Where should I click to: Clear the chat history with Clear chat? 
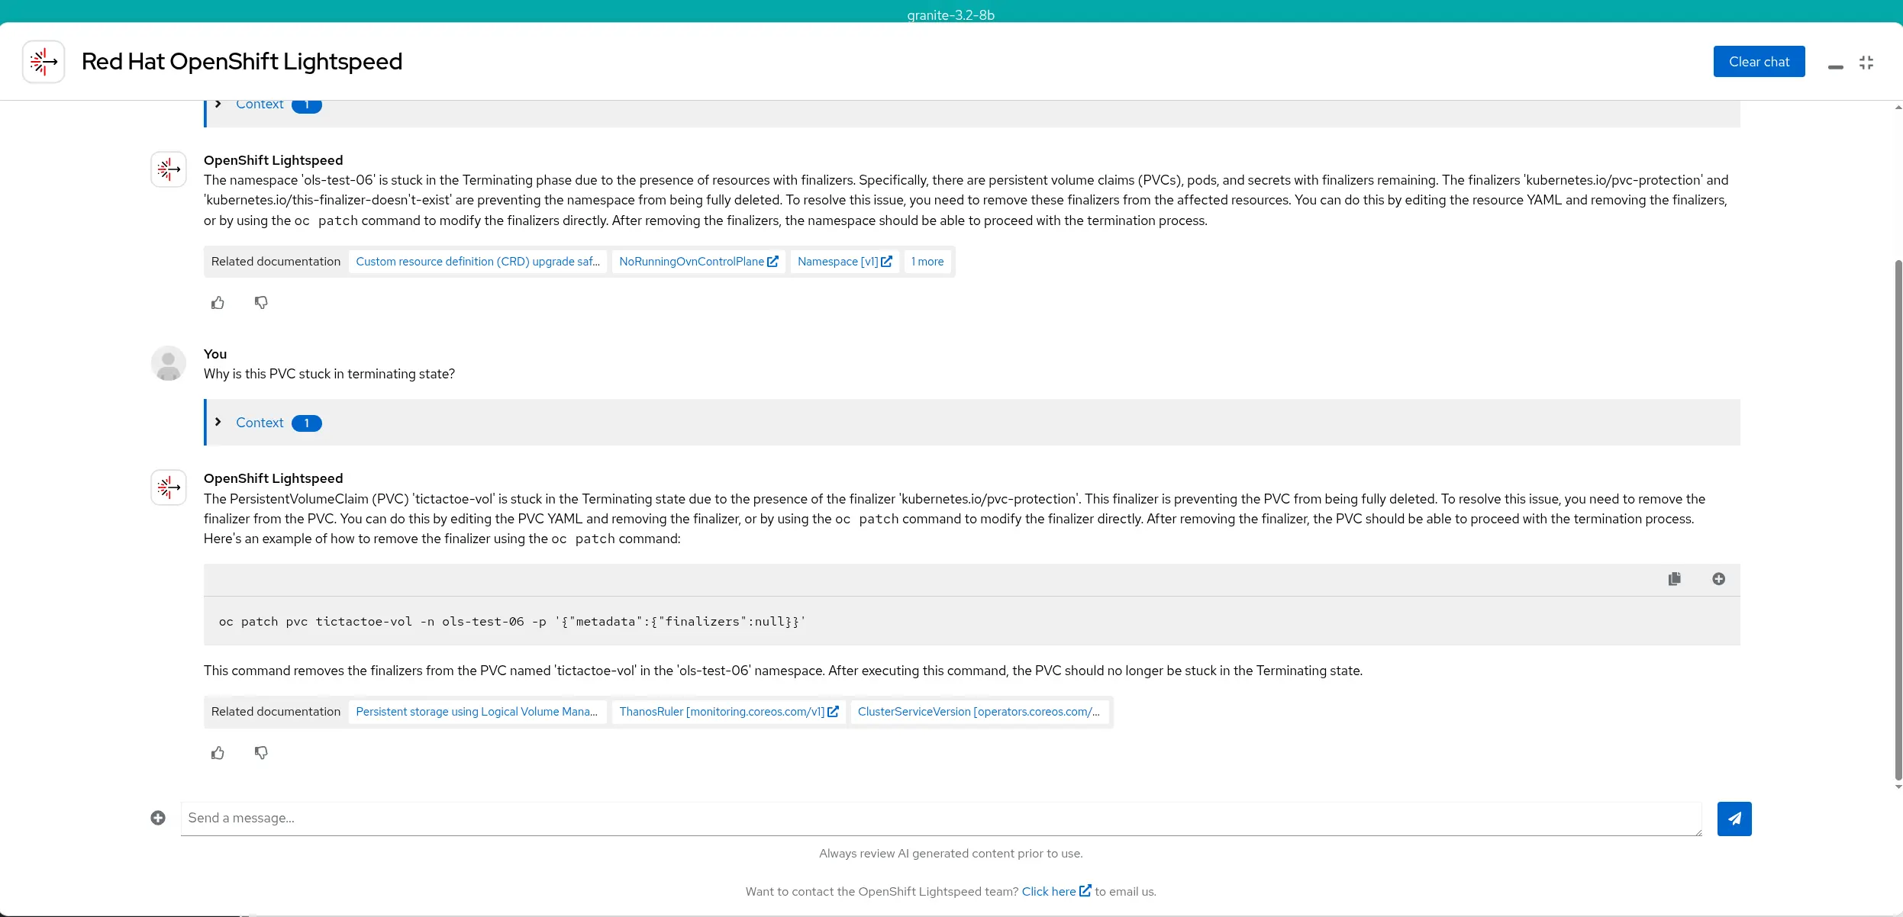pos(1759,62)
